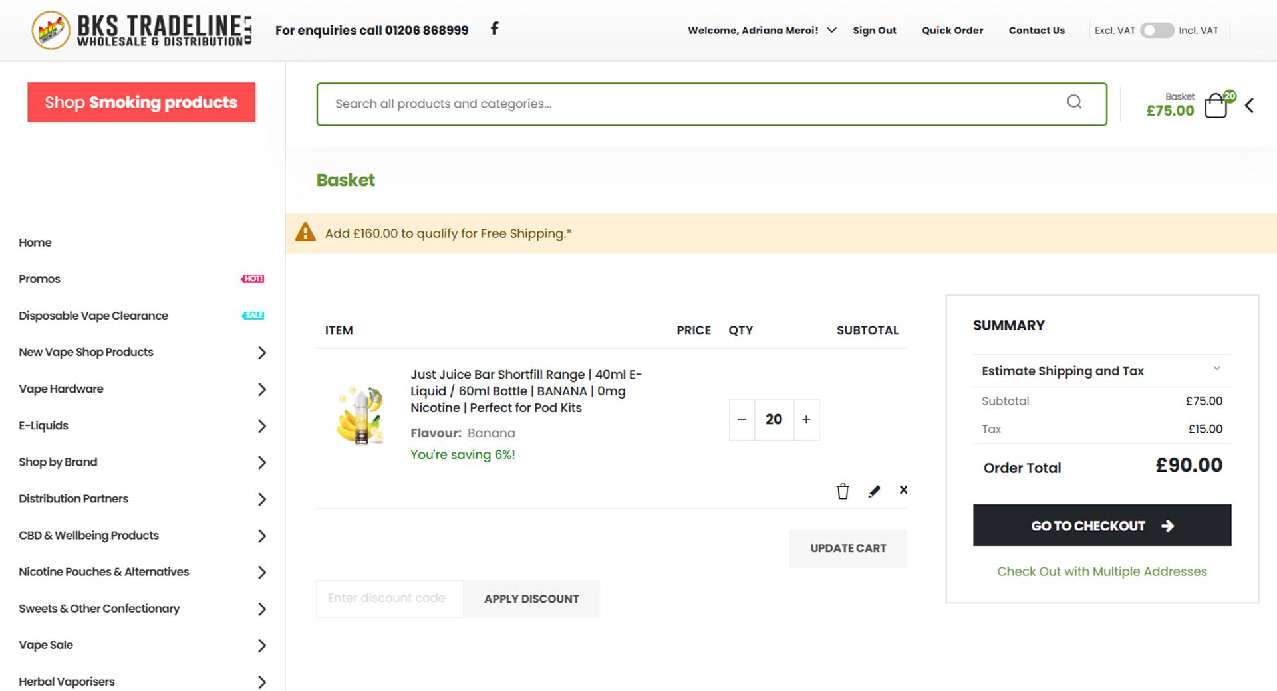Open New Vape Shop Products category
Screen dimensions: 1277x691
86,352
